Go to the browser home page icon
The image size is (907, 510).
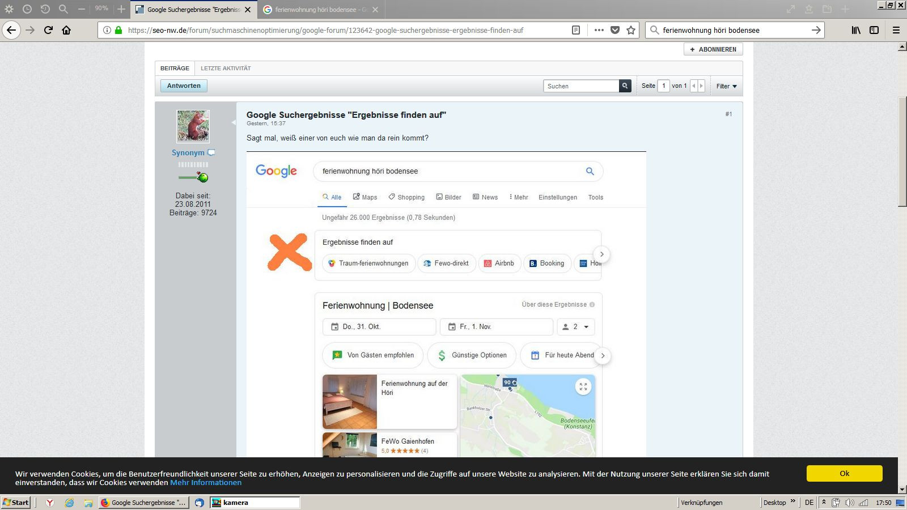66,30
